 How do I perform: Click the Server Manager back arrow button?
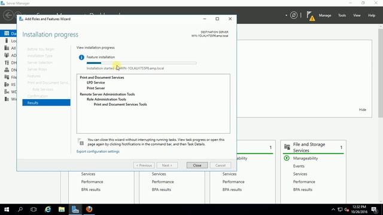[x=8, y=15]
